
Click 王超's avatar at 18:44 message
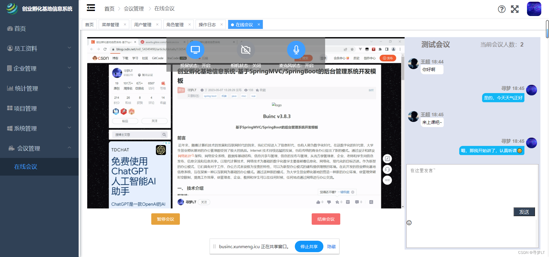tap(413, 64)
